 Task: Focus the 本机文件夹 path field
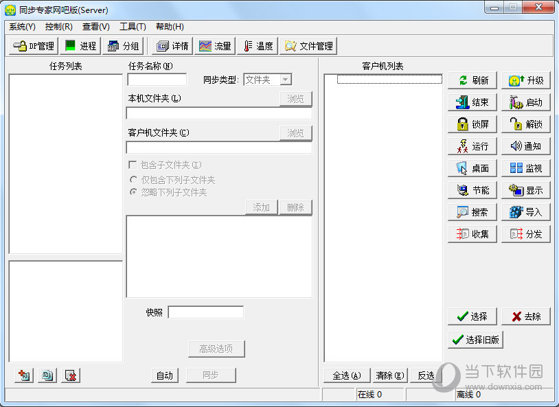[219, 113]
